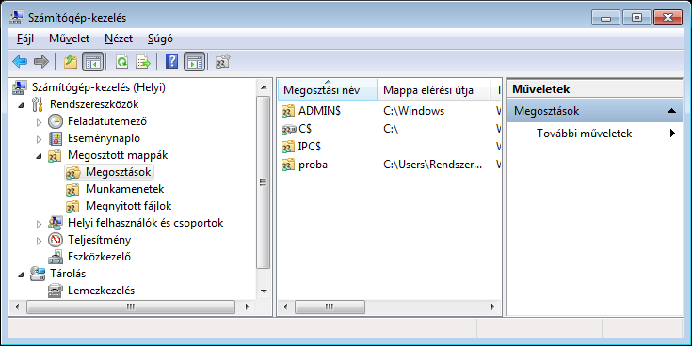Click ADMIN$ share icon

[288, 111]
